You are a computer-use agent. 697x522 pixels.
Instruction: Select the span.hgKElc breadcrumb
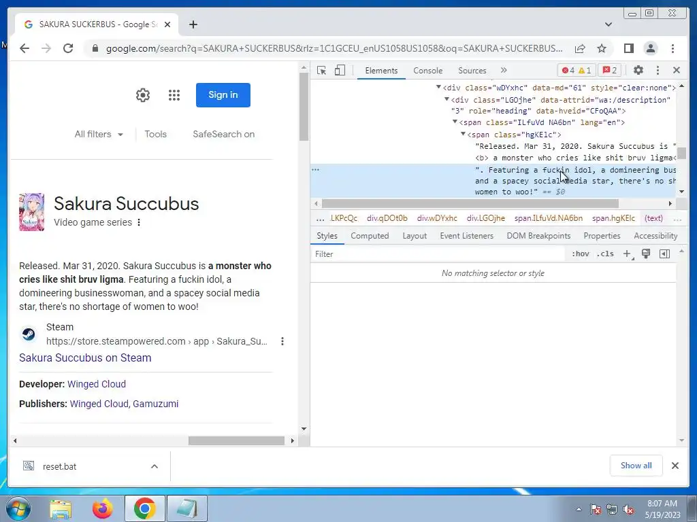613,218
